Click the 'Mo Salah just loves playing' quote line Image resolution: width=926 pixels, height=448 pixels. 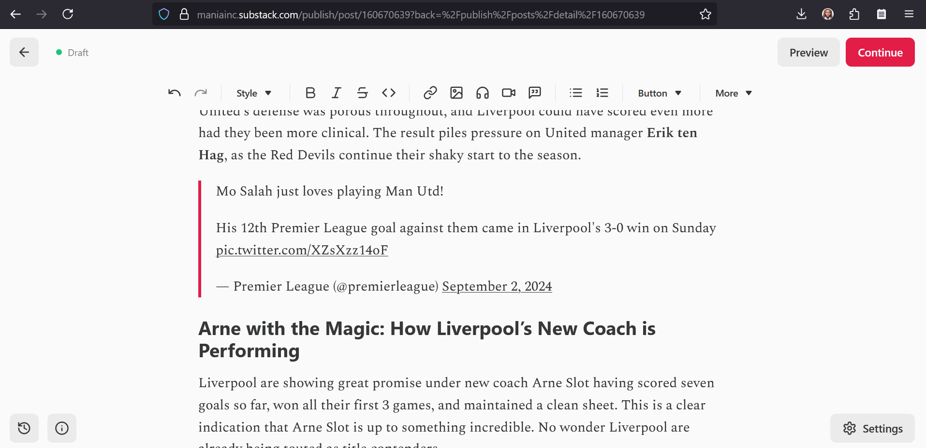(330, 191)
